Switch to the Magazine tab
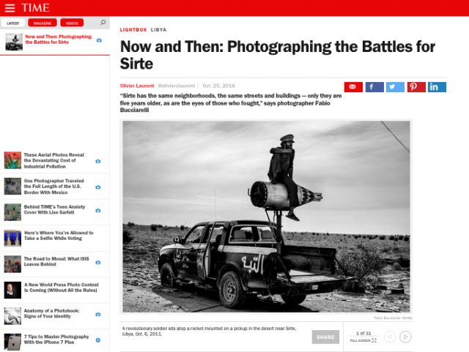The width and height of the screenshot is (469, 352). [x=43, y=23]
